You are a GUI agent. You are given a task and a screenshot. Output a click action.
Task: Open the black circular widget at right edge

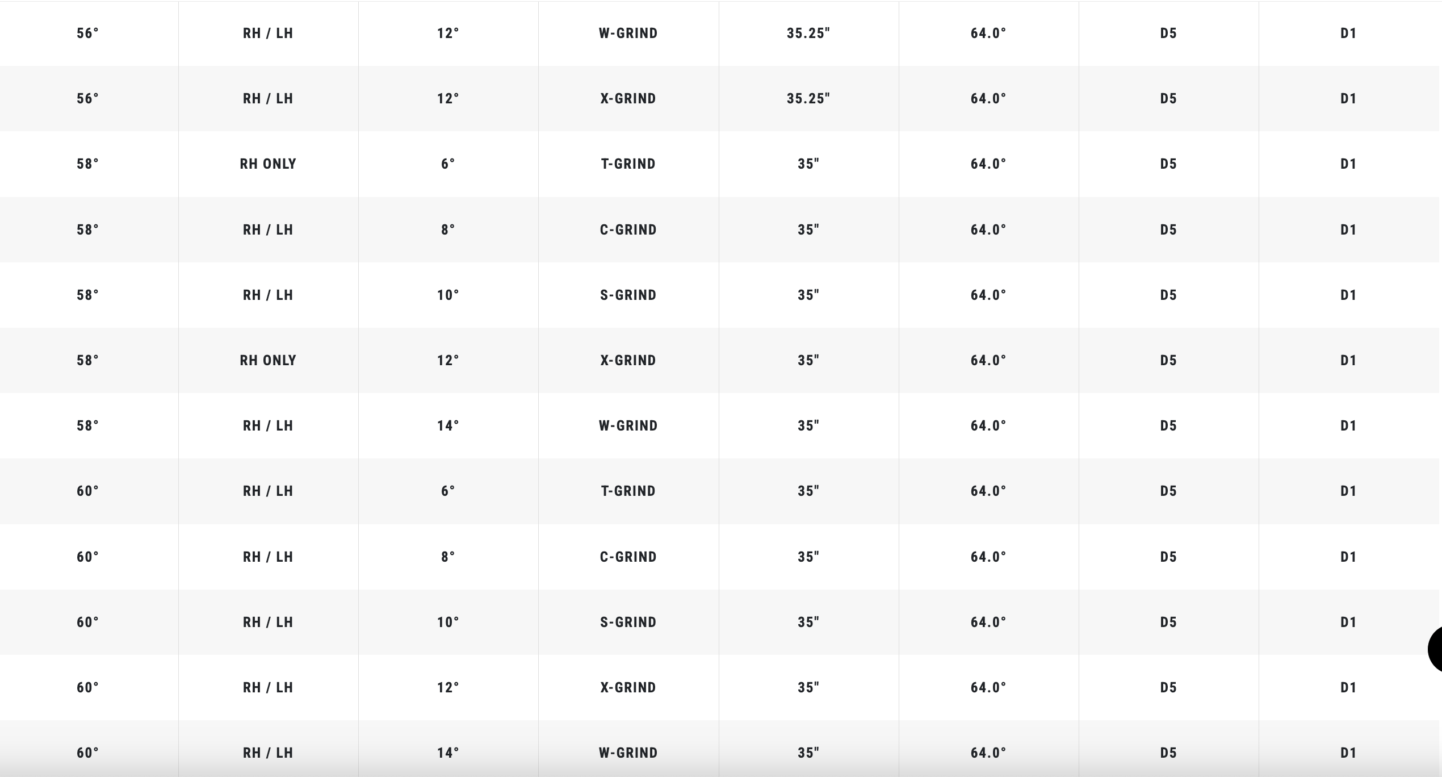pyautogui.click(x=1435, y=649)
